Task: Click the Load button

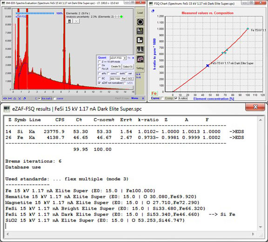Action: pyautogui.click(x=140, y=13)
